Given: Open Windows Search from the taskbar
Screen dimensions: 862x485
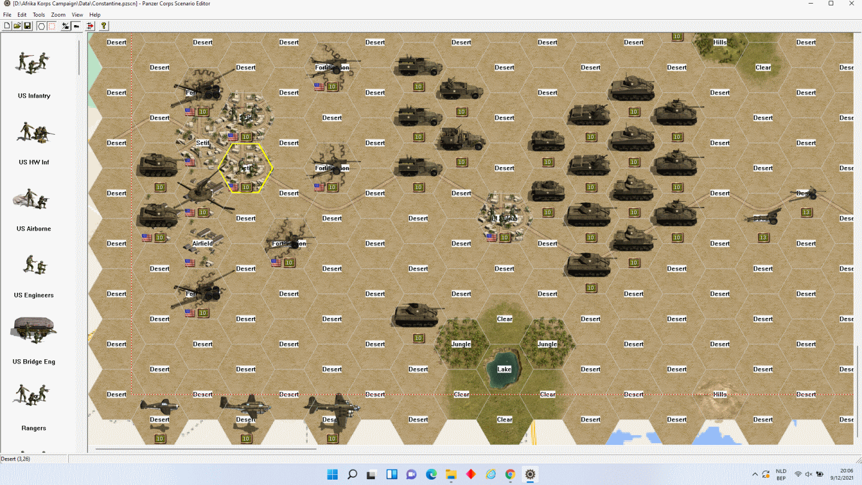Looking at the screenshot, I should click(x=352, y=475).
